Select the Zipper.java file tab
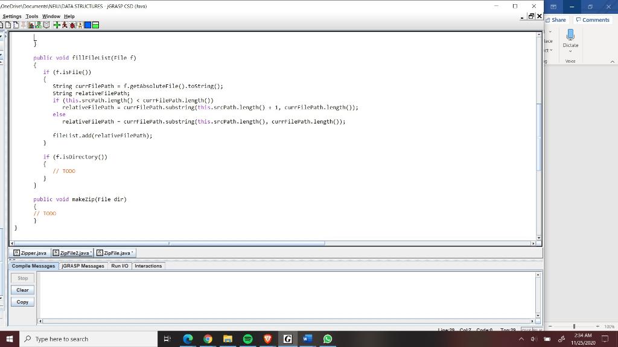618x347 pixels. click(30, 252)
